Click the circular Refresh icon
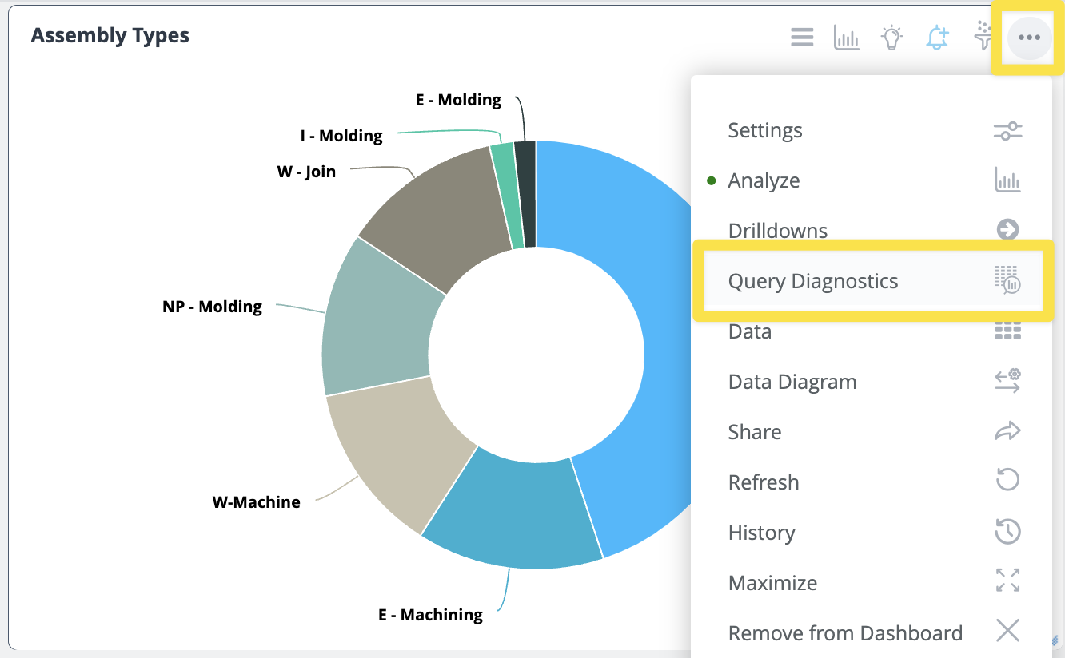The image size is (1065, 658). pyautogui.click(x=1007, y=480)
